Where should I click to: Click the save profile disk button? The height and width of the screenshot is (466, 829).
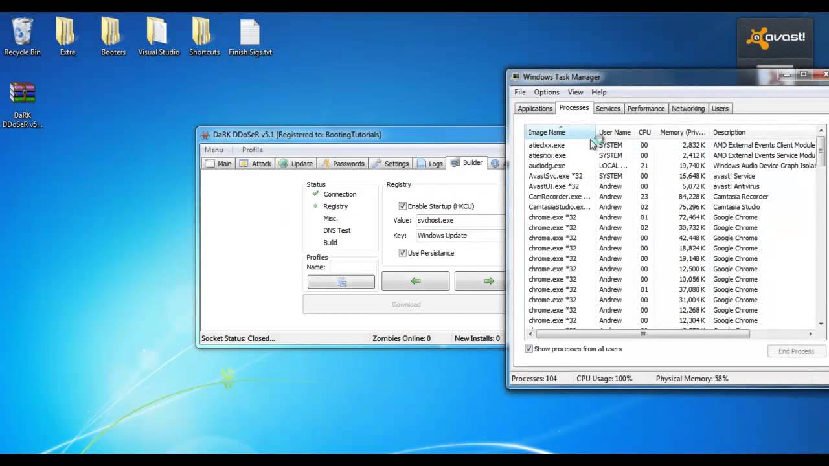341,282
